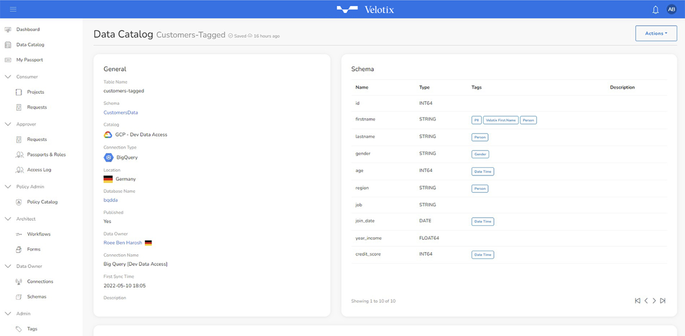
Task: Open Data Catalog in the sidebar
Action: (30, 45)
